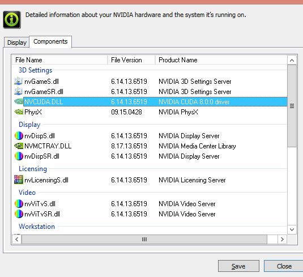Select the nvViTvSR.dll file name
Viewport: 303px width, 277px height.
[x=42, y=214]
